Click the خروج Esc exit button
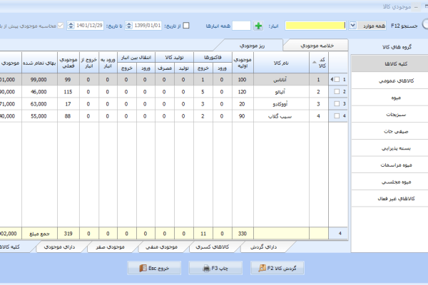Screen dimensions: 428x285 pyautogui.click(x=154, y=268)
